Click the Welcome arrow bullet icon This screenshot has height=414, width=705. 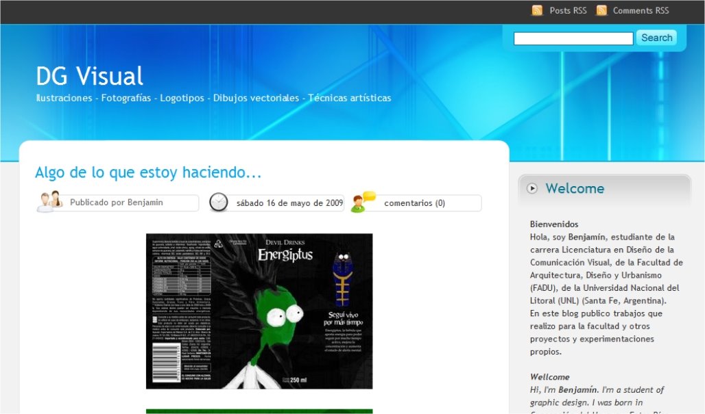pos(532,189)
